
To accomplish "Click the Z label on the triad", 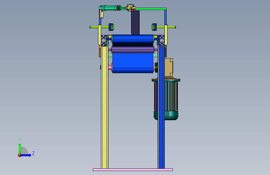I will pos(33,153).
